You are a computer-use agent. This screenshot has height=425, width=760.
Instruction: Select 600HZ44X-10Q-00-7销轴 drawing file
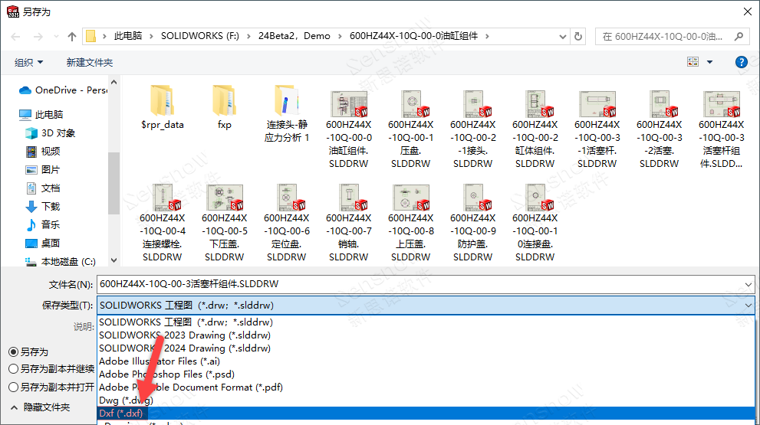pyautogui.click(x=348, y=222)
